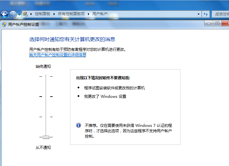The width and height of the screenshot is (229, 166).
Task: Open the address bar history dropdown
Action: [x=198, y=14]
